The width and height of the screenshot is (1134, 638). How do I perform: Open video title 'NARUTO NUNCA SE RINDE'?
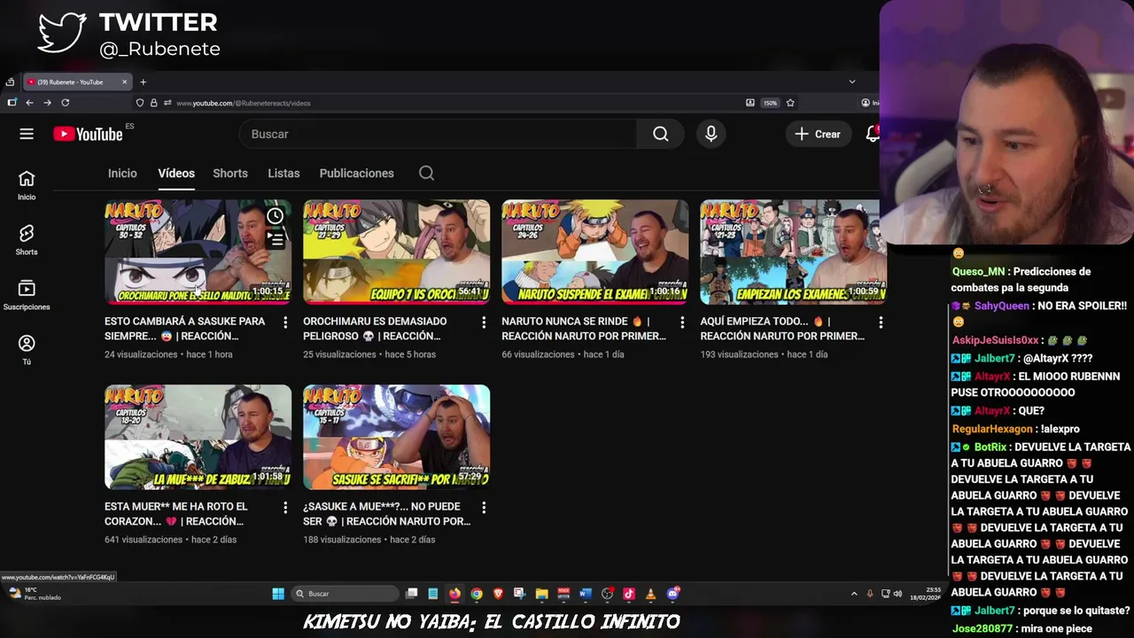click(x=583, y=329)
